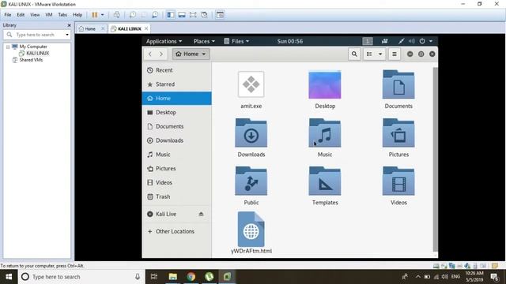Click the VMware pause button

coord(95,15)
